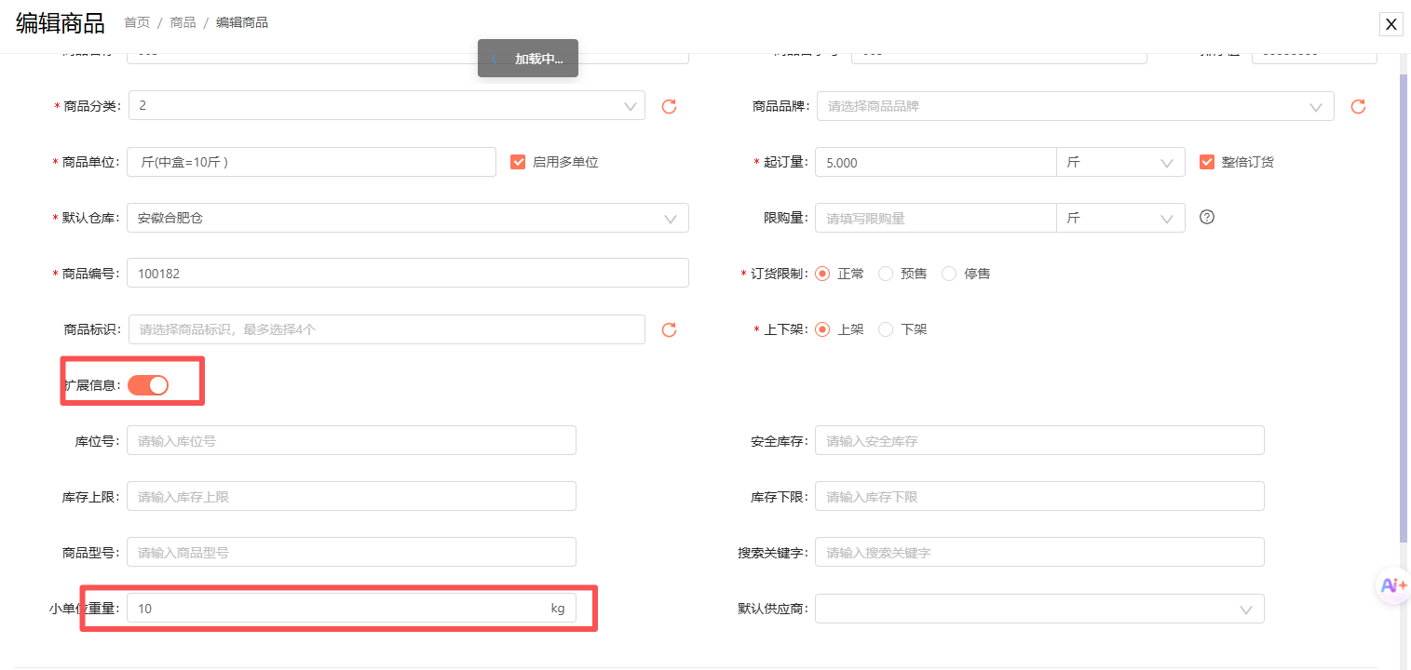Open the 商品品牌 dropdown
This screenshot has height=670, width=1411.
click(x=1076, y=106)
